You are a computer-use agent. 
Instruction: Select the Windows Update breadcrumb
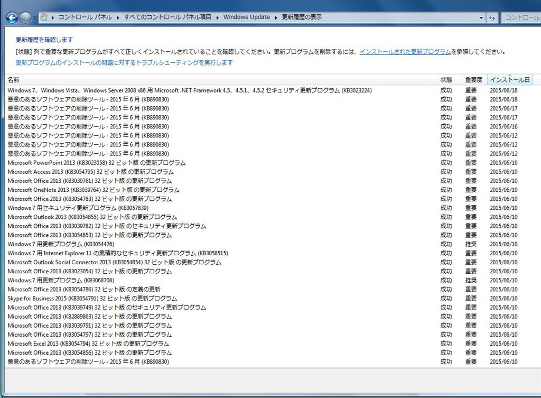point(247,17)
